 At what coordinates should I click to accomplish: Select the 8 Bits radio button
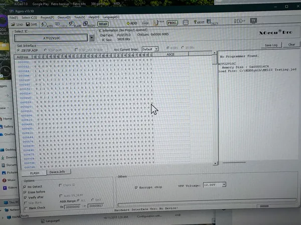(x=168, y=47)
